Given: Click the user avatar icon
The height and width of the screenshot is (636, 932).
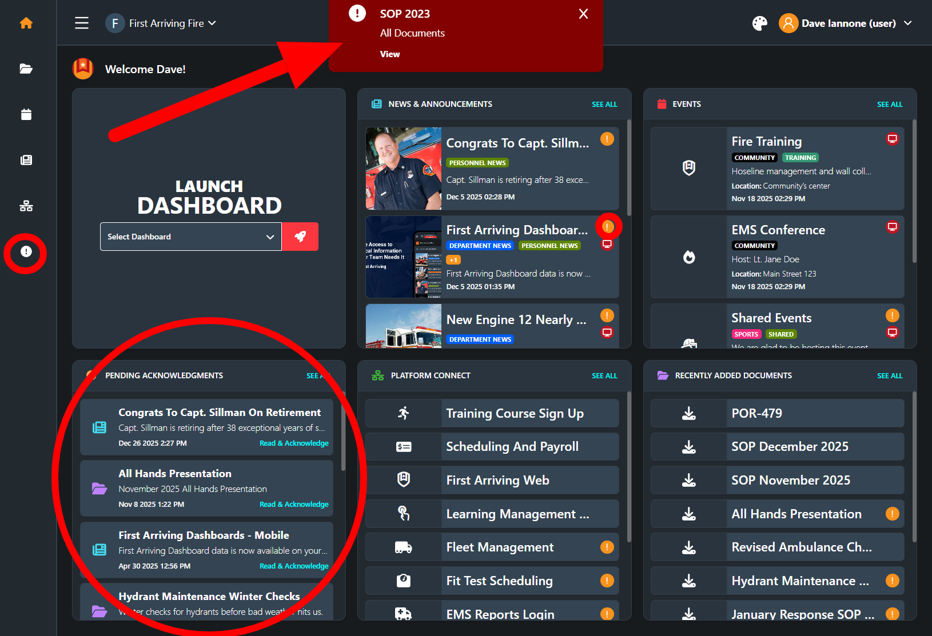Looking at the screenshot, I should [788, 23].
